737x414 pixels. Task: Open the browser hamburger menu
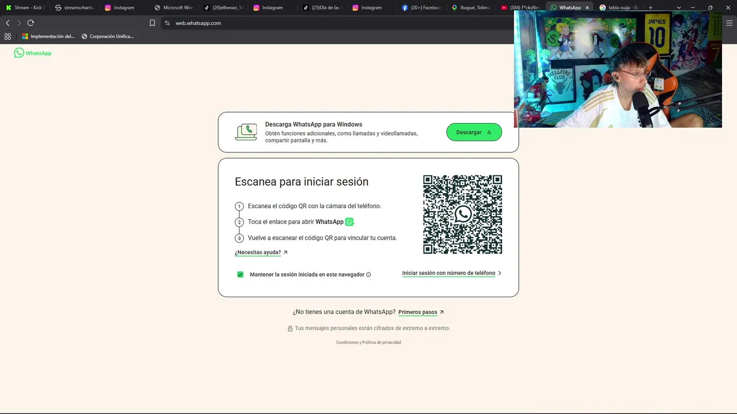(730, 23)
